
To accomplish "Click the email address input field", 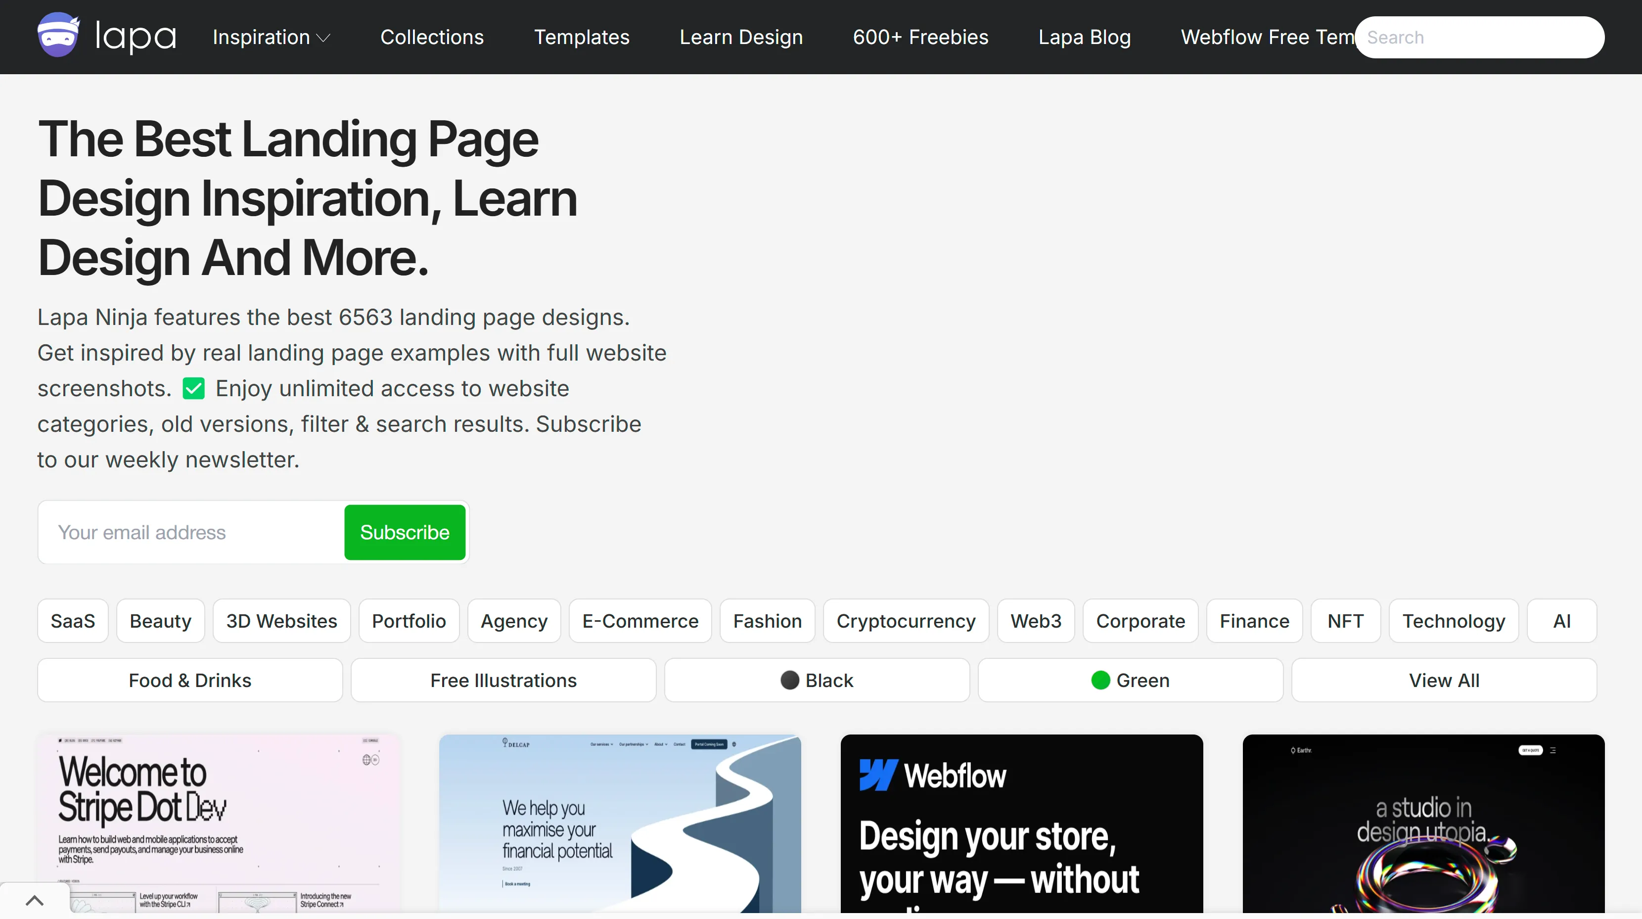I will [191, 532].
